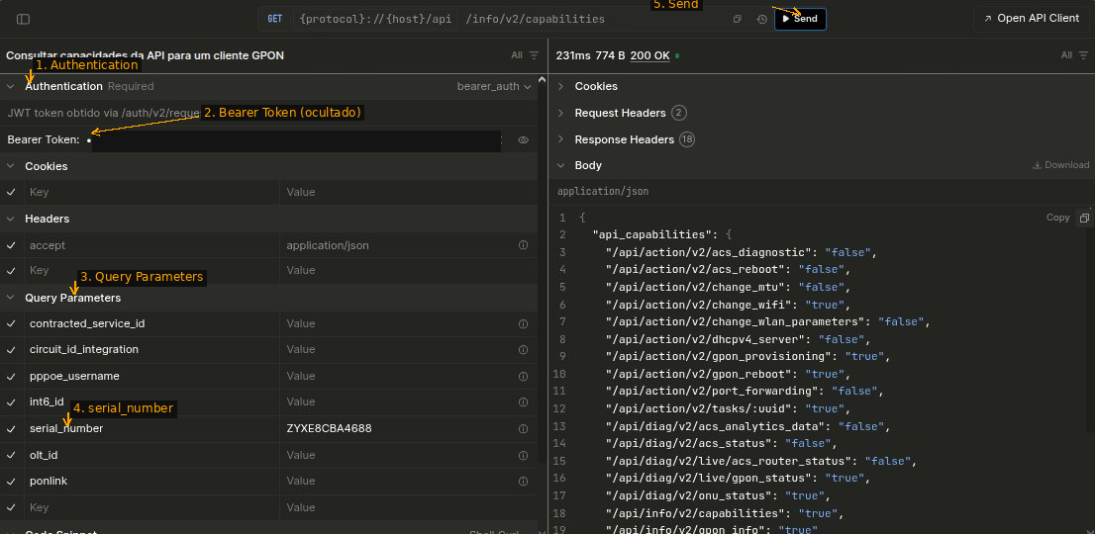Viewport: 1095px width, 534px height.
Task: Collapse the request Cookies section
Action: click(x=11, y=166)
